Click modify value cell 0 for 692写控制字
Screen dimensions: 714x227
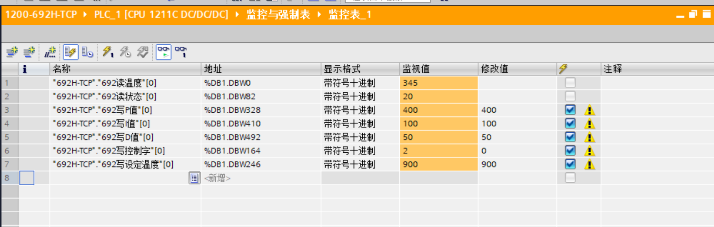[517, 151]
